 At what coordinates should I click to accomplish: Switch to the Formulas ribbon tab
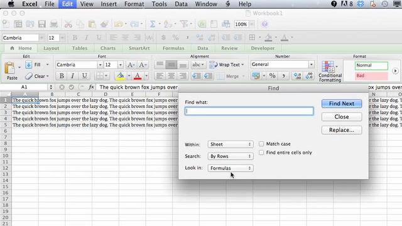(x=173, y=48)
